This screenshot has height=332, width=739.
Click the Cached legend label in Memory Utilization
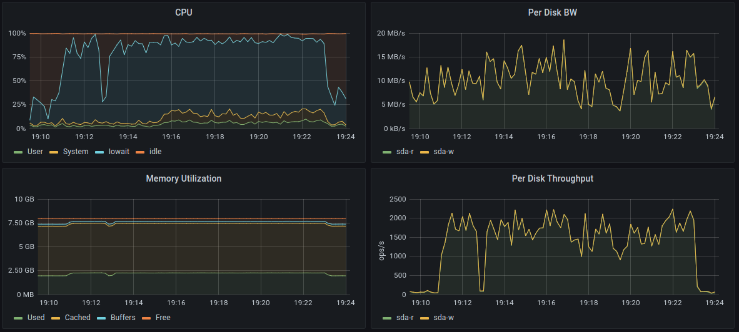tap(78, 318)
